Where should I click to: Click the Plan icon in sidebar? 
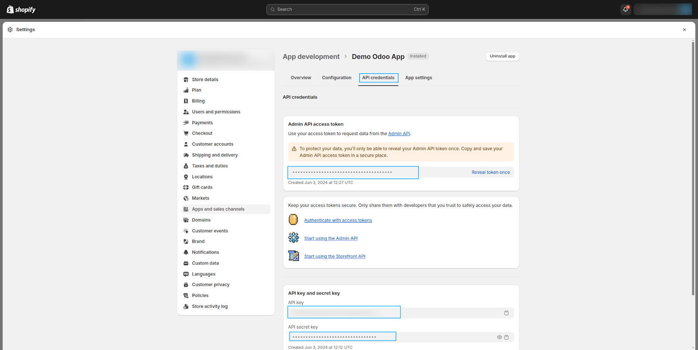click(186, 90)
